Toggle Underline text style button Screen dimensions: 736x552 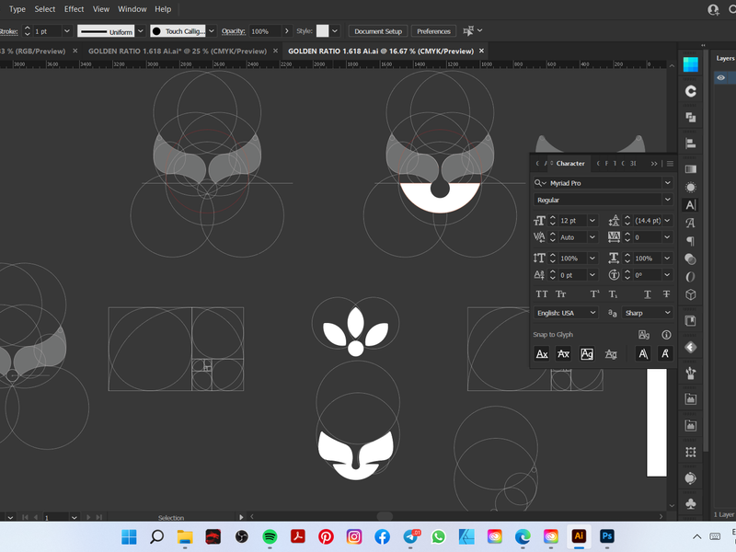[x=648, y=294]
